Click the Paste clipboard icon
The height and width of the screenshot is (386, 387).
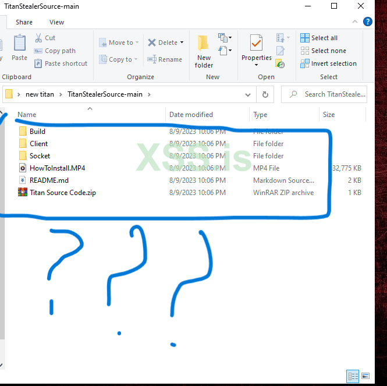[20, 43]
